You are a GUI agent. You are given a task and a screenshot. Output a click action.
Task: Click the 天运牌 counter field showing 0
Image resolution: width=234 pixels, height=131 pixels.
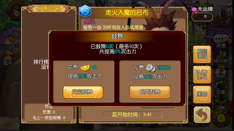[202, 17]
